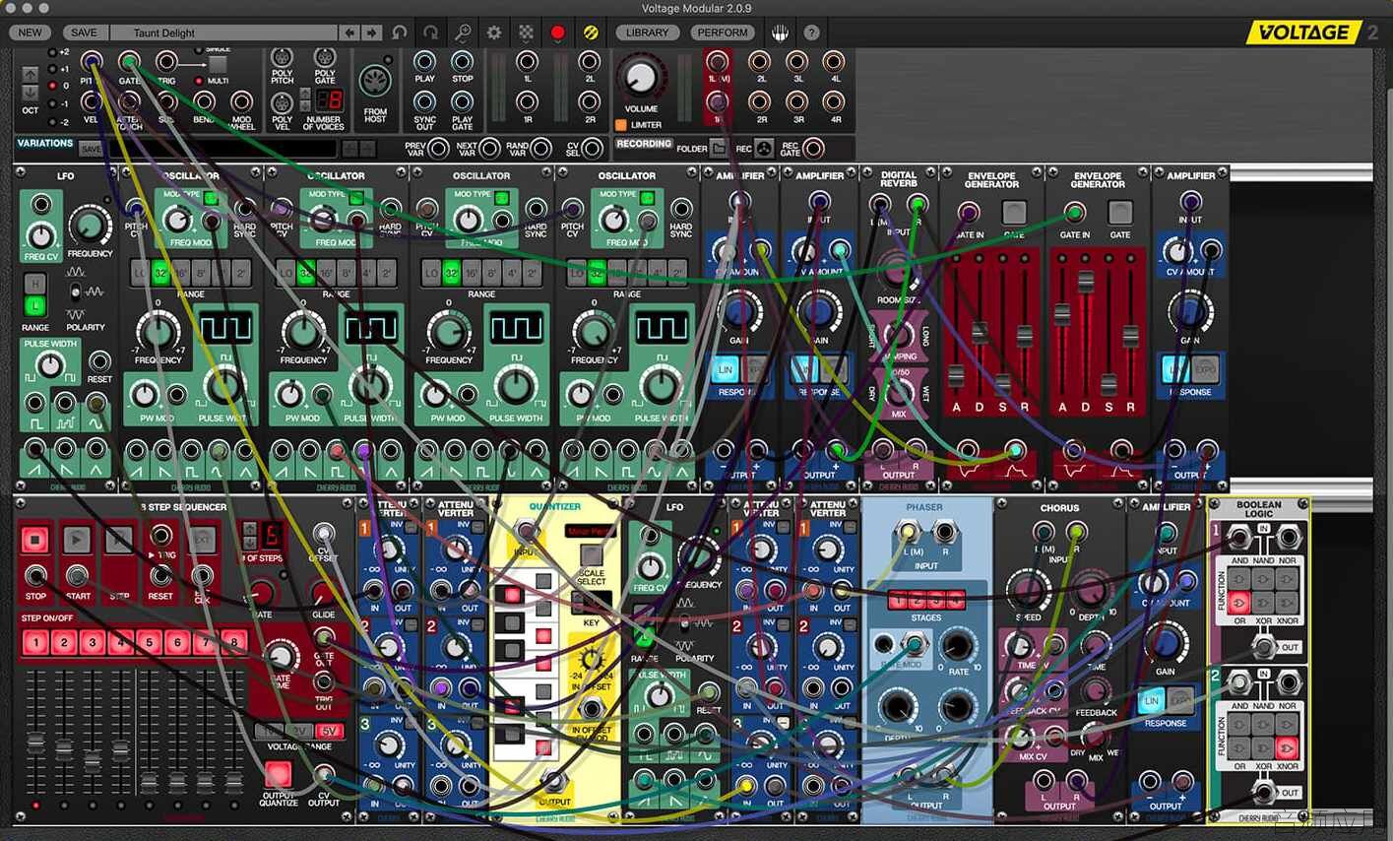Click the EXT CLK button on sequencer

202,539
